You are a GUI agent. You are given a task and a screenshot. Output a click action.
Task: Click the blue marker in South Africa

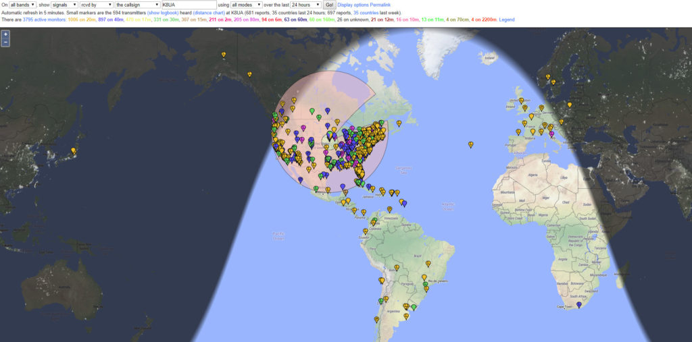point(579,304)
